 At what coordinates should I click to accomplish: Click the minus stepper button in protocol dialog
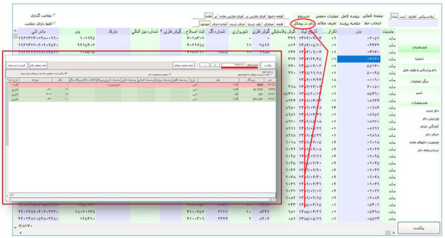pos(204,65)
